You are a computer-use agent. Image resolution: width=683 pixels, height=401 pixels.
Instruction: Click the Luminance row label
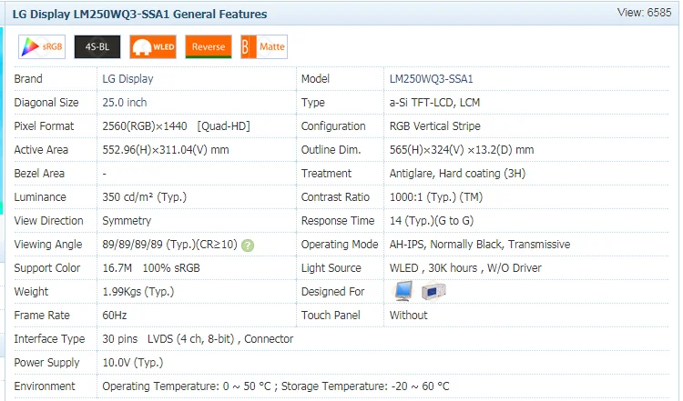point(40,196)
